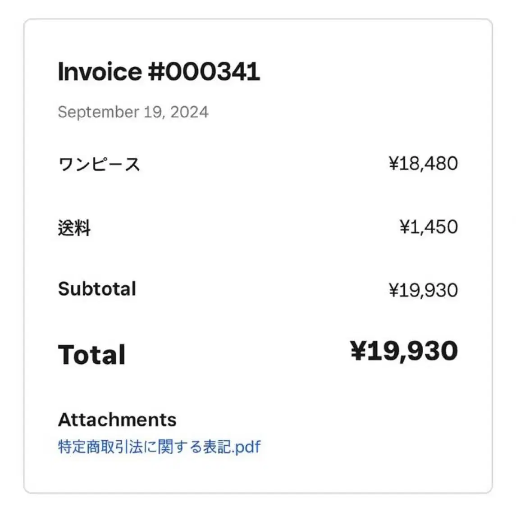516x516 pixels.
Task: Click the Subtotal label
Action: click(97, 289)
